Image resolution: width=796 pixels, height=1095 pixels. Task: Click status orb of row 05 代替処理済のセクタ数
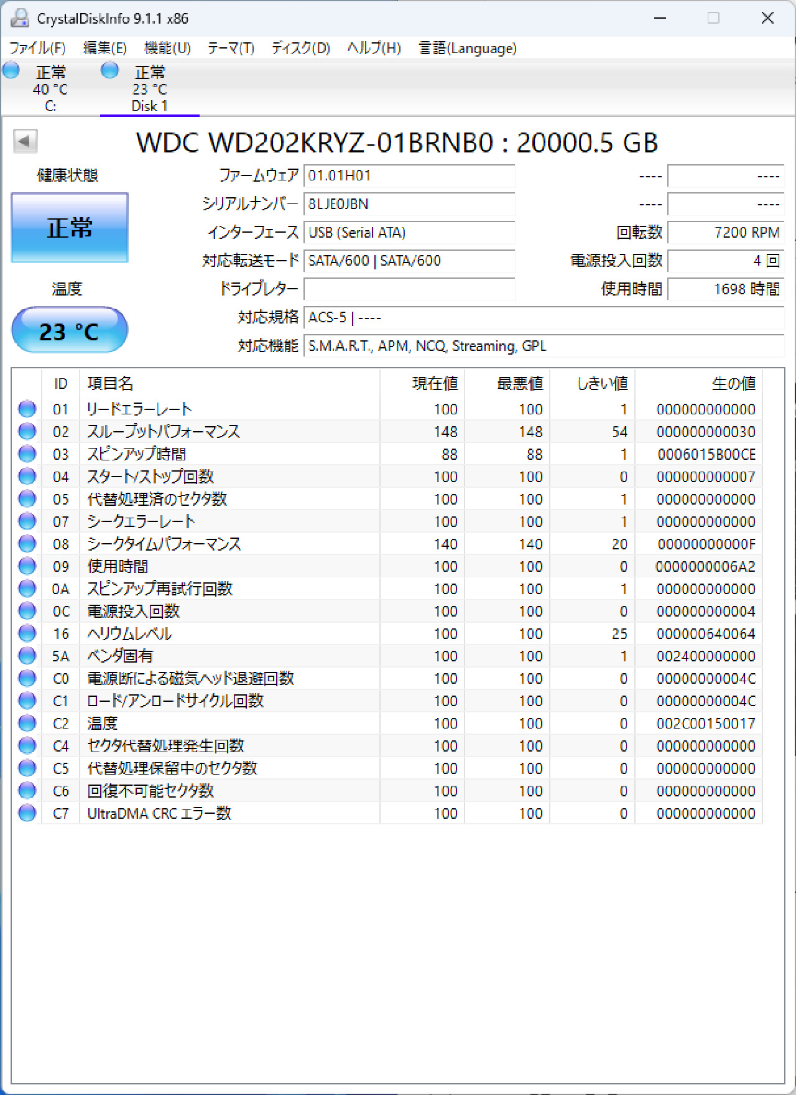27,498
